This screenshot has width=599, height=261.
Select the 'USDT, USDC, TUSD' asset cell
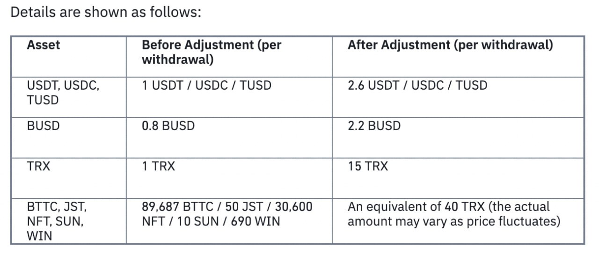pos(63,92)
